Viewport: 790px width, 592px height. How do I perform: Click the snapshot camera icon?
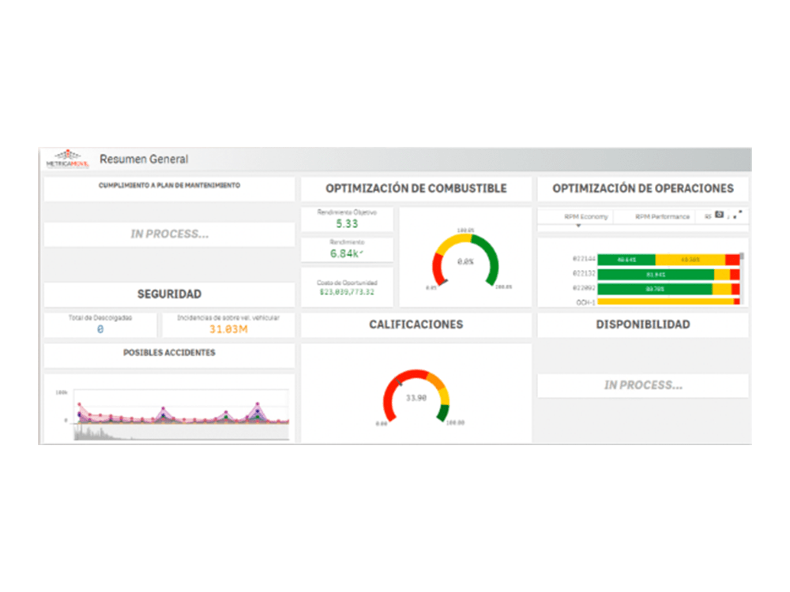point(719,215)
